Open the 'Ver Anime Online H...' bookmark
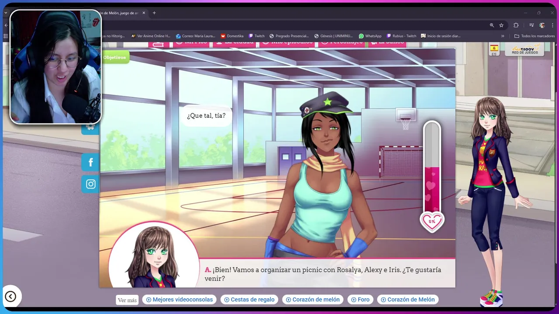Screen dimensions: 559x314 click(151, 36)
